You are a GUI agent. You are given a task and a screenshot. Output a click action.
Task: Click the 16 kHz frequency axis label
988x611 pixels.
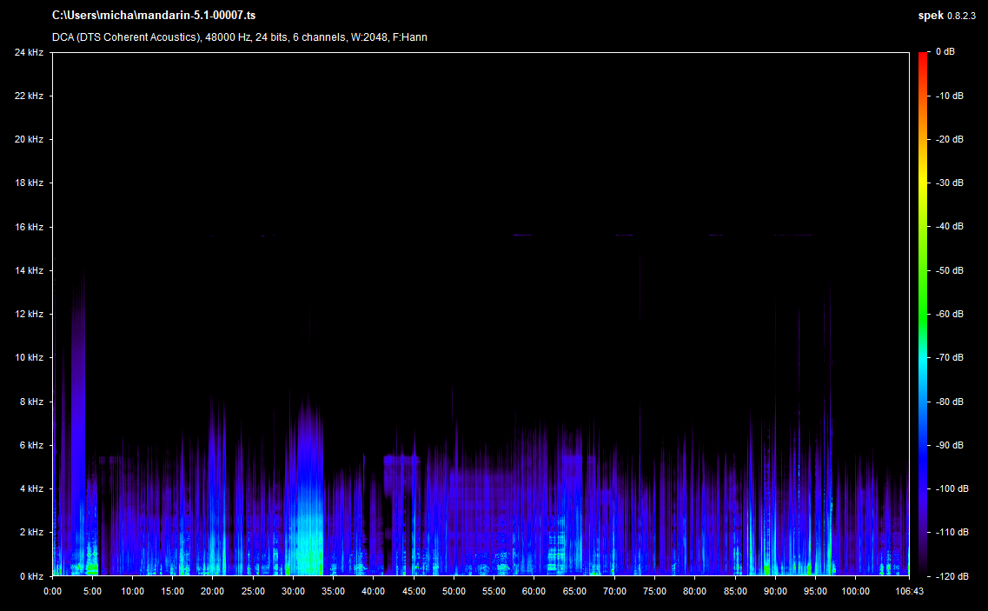click(x=29, y=227)
